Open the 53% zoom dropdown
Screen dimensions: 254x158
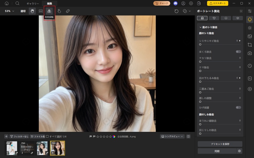(10, 11)
